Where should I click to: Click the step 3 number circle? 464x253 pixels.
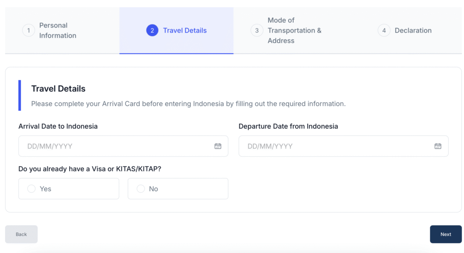pyautogui.click(x=257, y=31)
